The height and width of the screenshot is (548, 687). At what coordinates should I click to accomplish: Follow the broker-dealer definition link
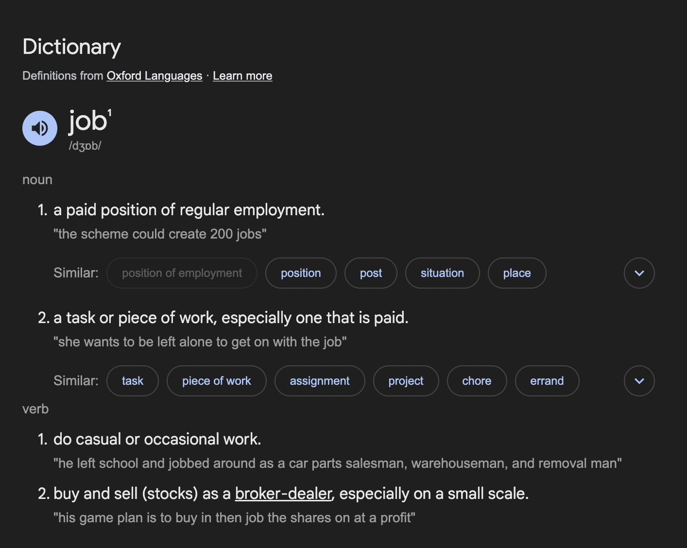[x=283, y=494]
